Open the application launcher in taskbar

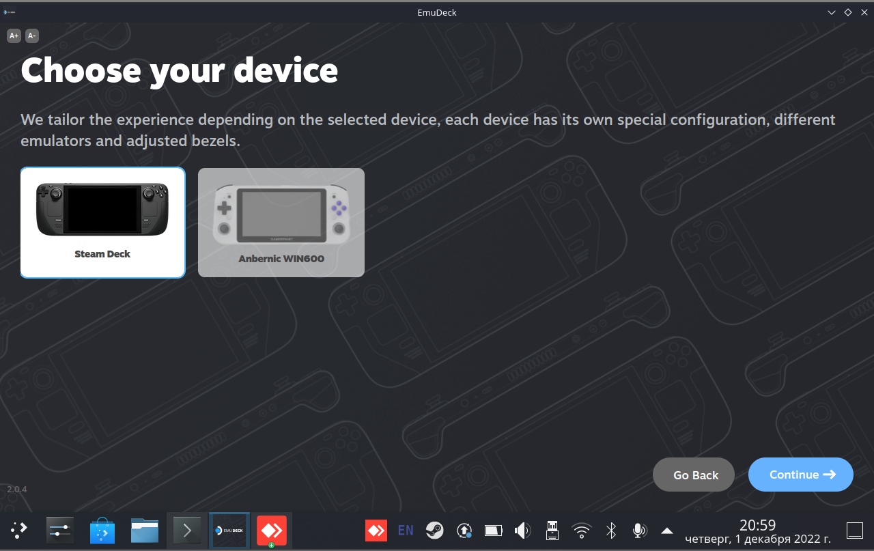pos(19,531)
